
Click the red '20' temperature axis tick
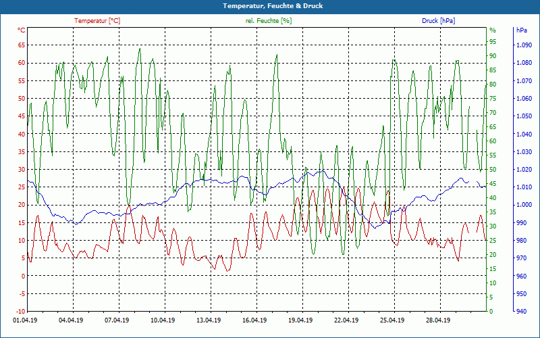pyautogui.click(x=22, y=205)
